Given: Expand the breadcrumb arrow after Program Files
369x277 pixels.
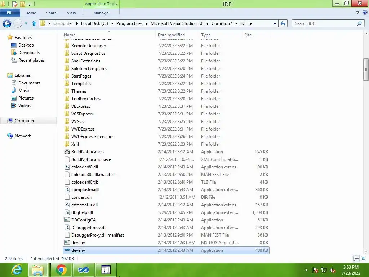Looking at the screenshot, I should tap(146, 23).
